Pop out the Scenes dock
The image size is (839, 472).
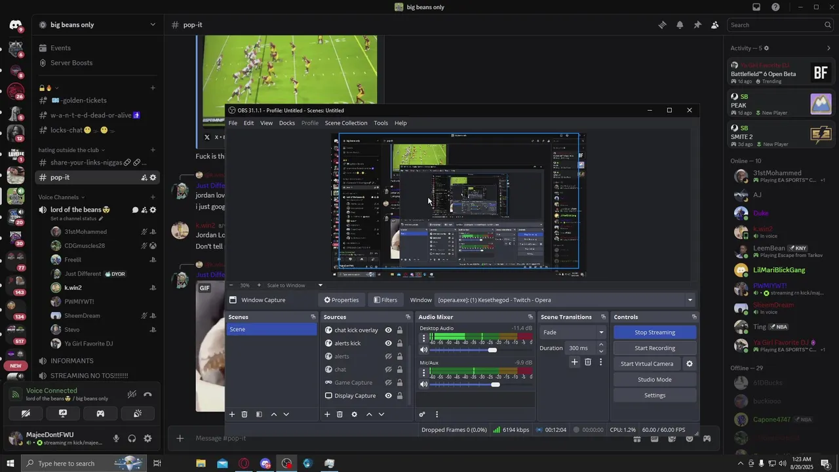pos(313,317)
